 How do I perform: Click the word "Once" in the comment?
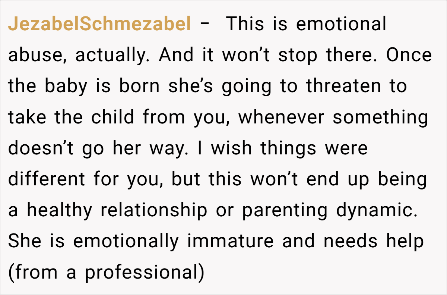click(409, 56)
